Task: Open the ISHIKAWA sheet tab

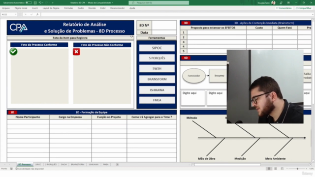Action: 94,165
